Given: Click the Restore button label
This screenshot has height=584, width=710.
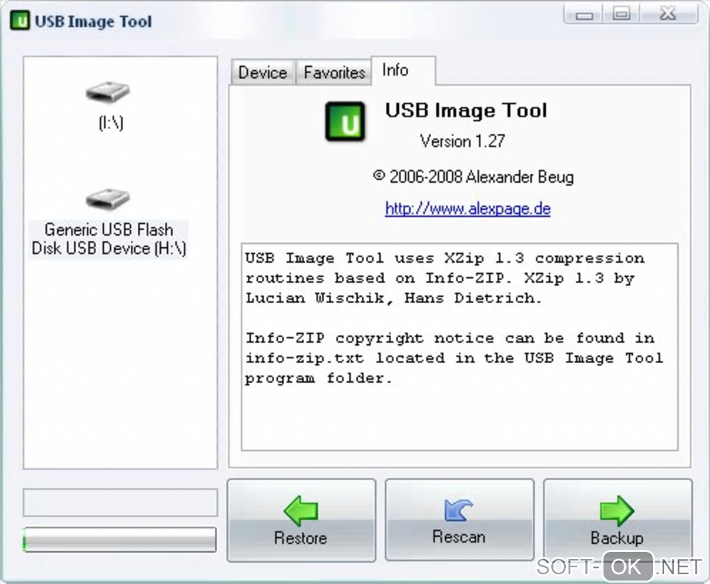Looking at the screenshot, I should coord(301,538).
